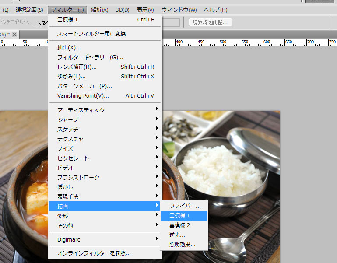Viewport: 337px width, 263px height.
Task: Expand the ぼかし submenu
Action: point(105,187)
